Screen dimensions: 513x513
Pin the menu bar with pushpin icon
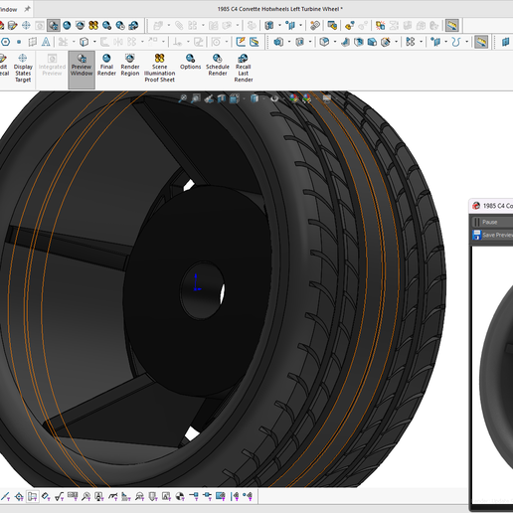pos(27,9)
